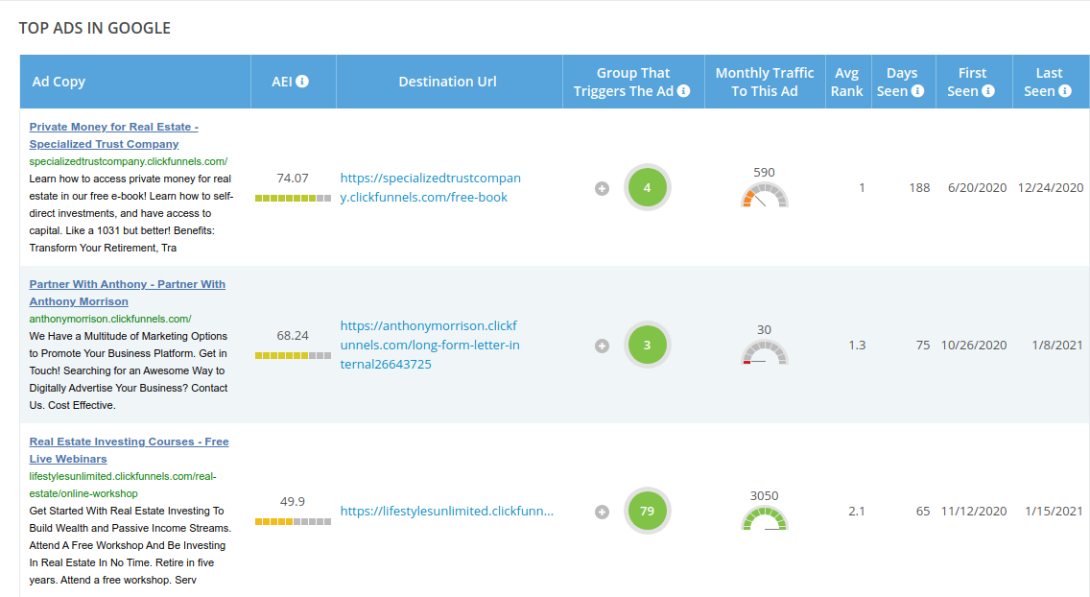The height and width of the screenshot is (597, 1090).
Task: Expand keyword group plus icon for Anthony Morrison row
Action: 602,346
